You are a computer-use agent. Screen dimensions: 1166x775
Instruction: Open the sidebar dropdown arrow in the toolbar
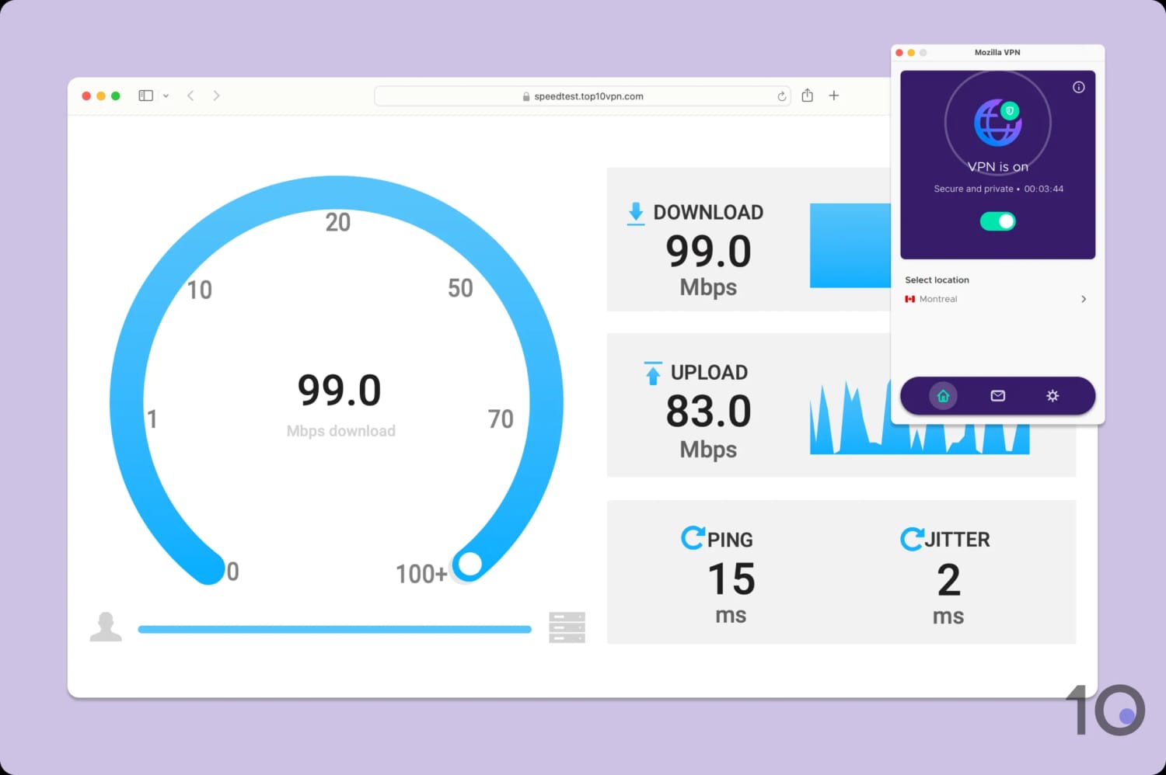pyautogui.click(x=166, y=96)
